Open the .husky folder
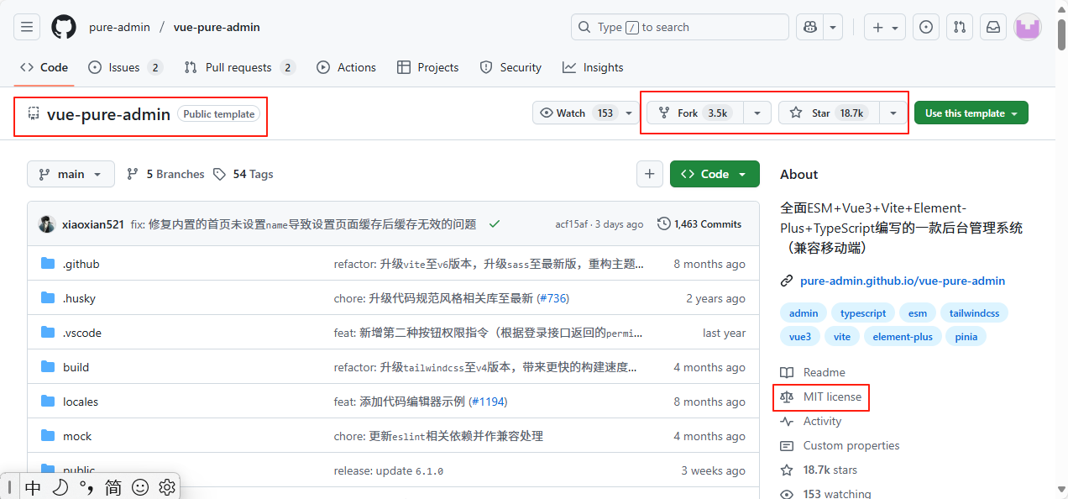The height and width of the screenshot is (499, 1068). [x=80, y=298]
